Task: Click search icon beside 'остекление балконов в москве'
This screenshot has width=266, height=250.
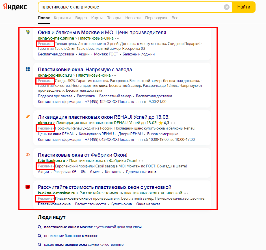Action: click(x=40, y=236)
